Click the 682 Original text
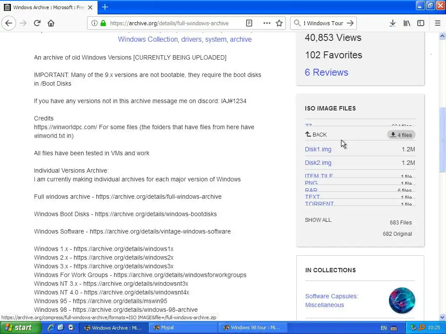Viewport: 446px width, 334px height. (397, 234)
